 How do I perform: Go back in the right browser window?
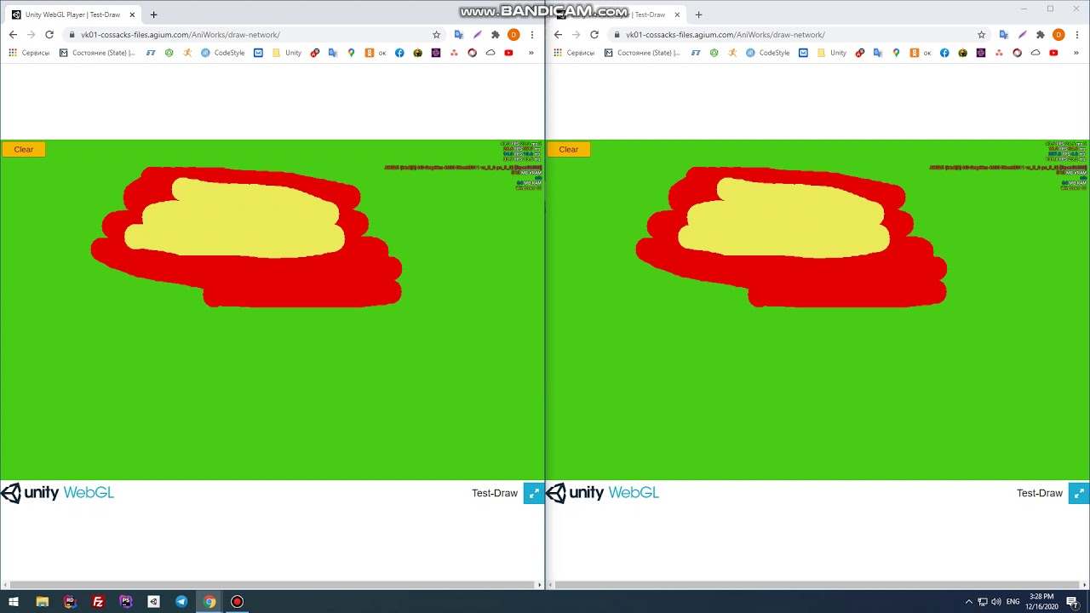tap(558, 35)
